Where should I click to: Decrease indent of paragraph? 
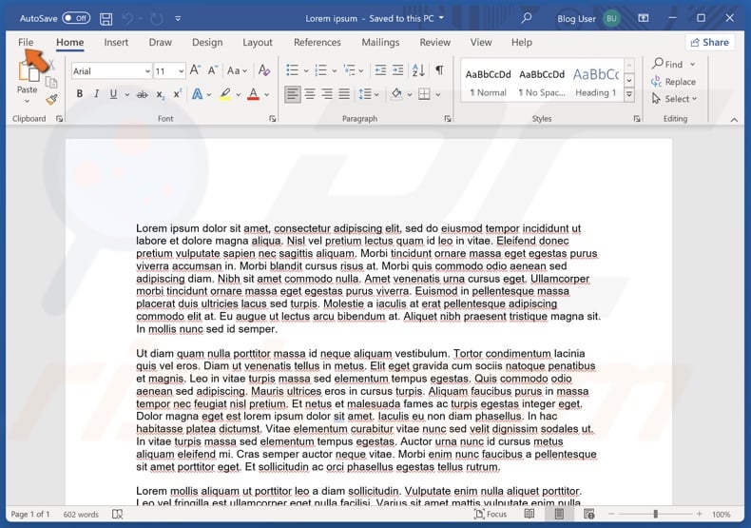click(x=380, y=70)
